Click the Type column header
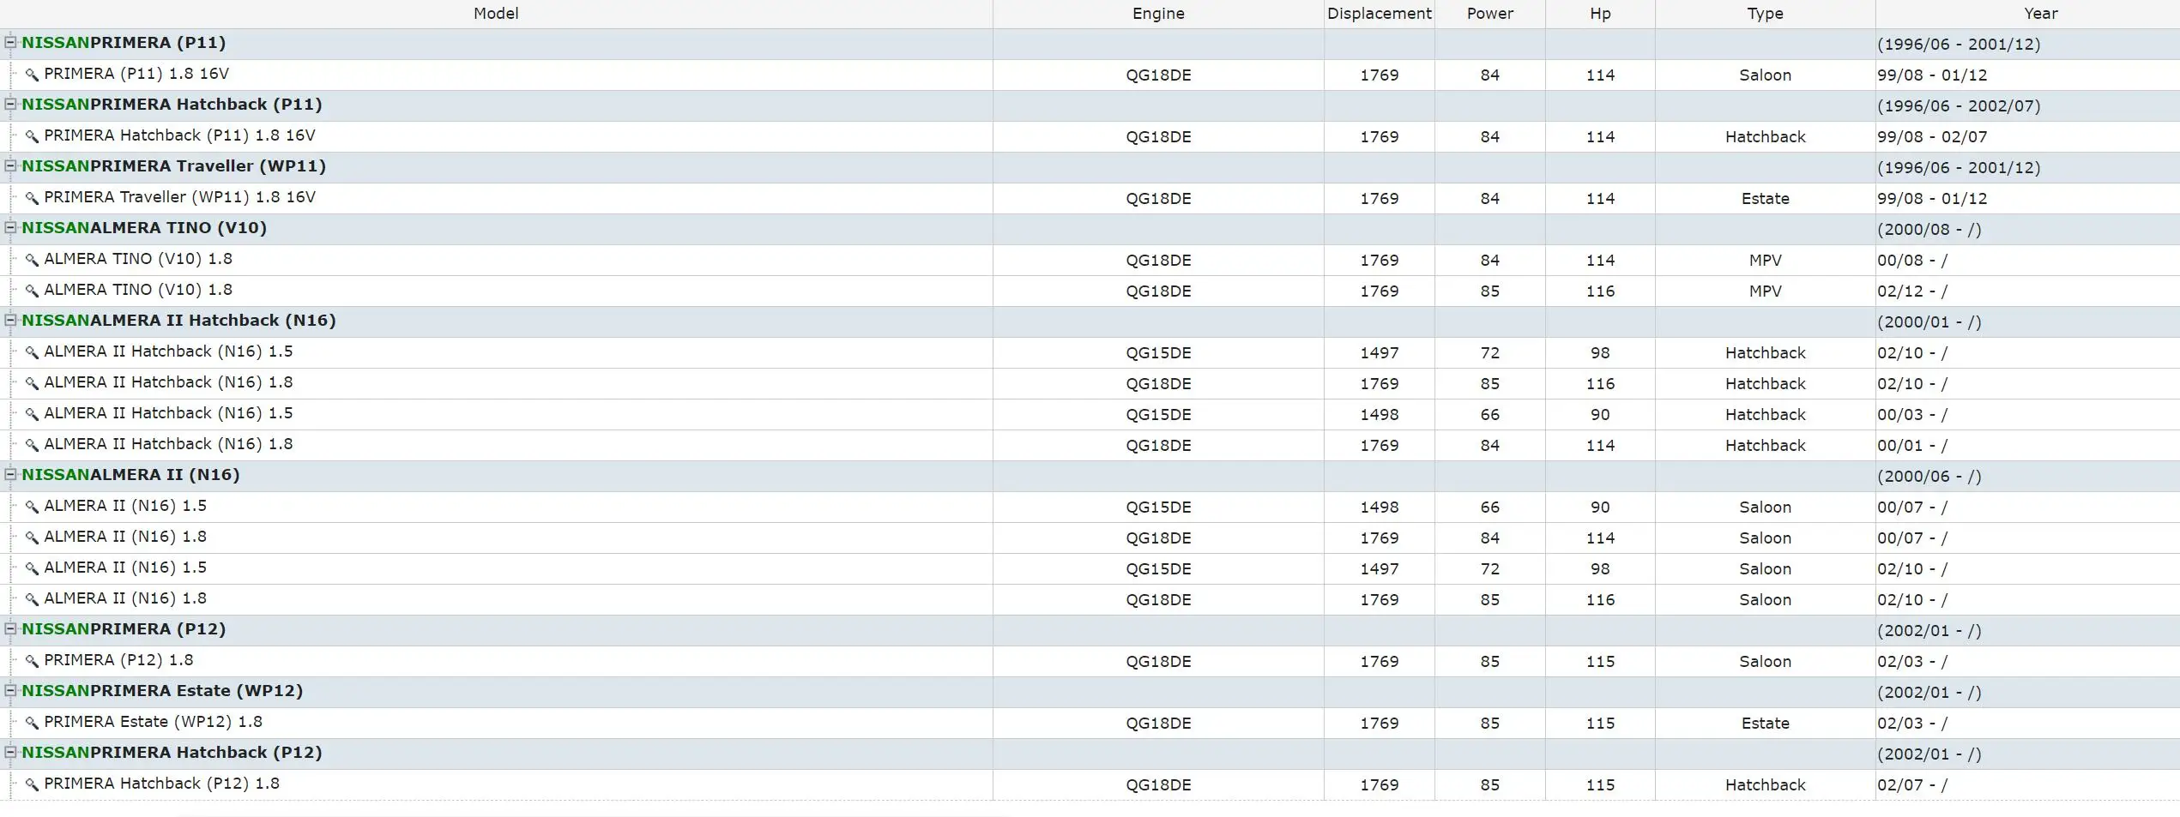 coord(1765,14)
